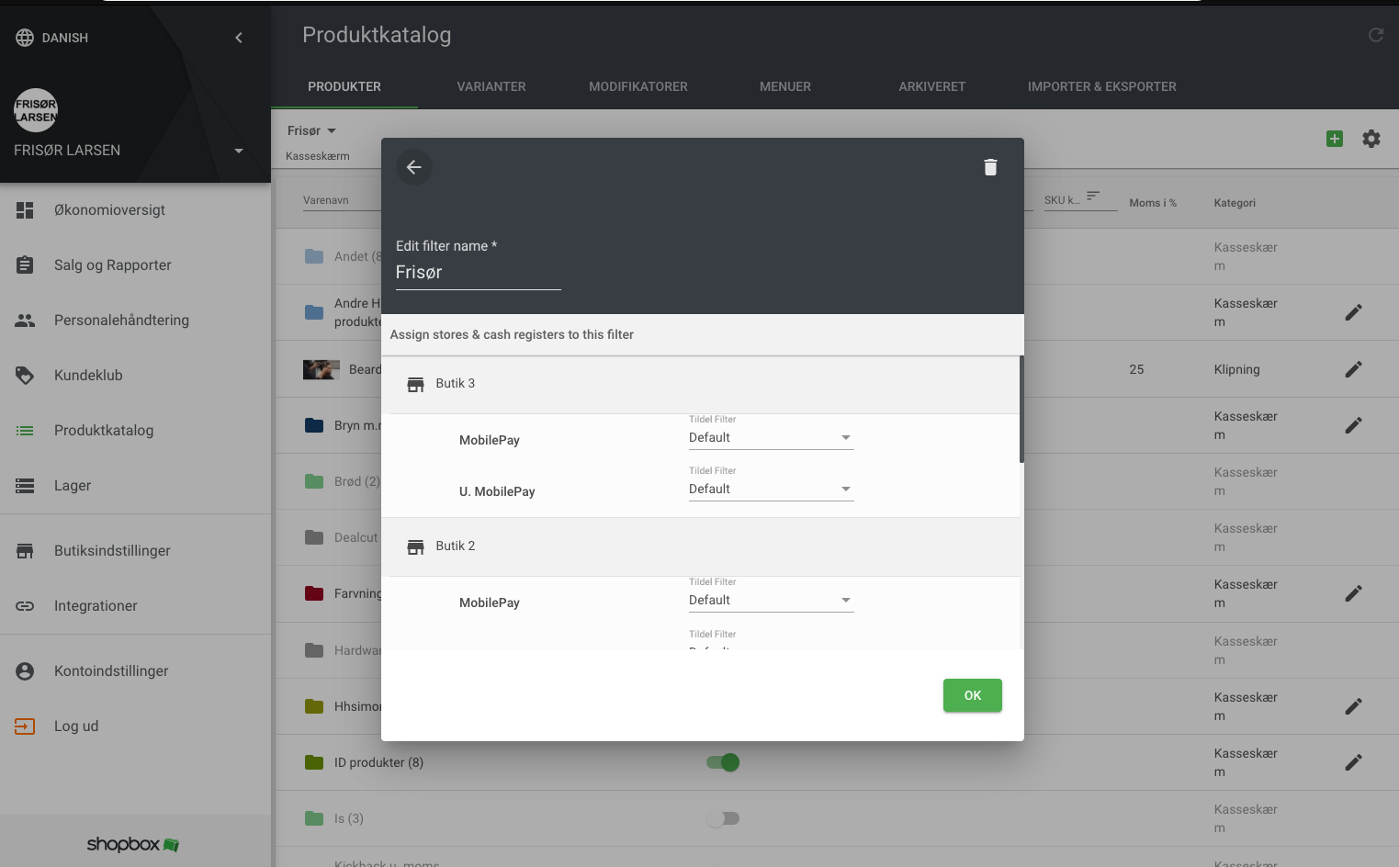
Task: Expand the Frisør Larsen account dropdown
Action: tap(239, 151)
